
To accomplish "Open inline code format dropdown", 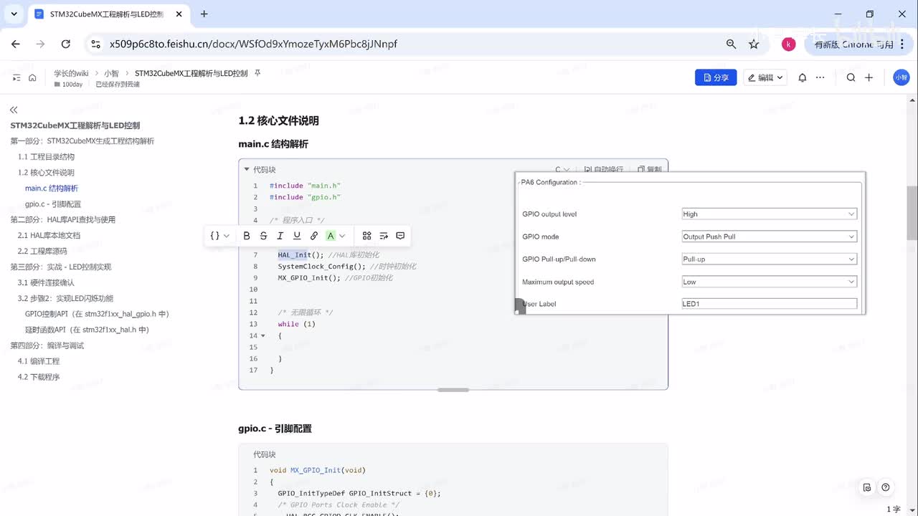I will coord(219,236).
